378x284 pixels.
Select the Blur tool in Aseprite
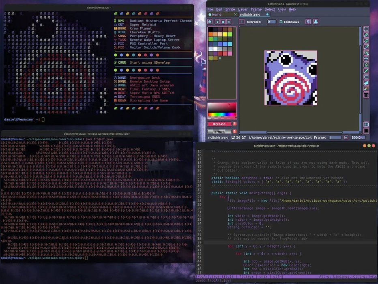click(x=366, y=89)
